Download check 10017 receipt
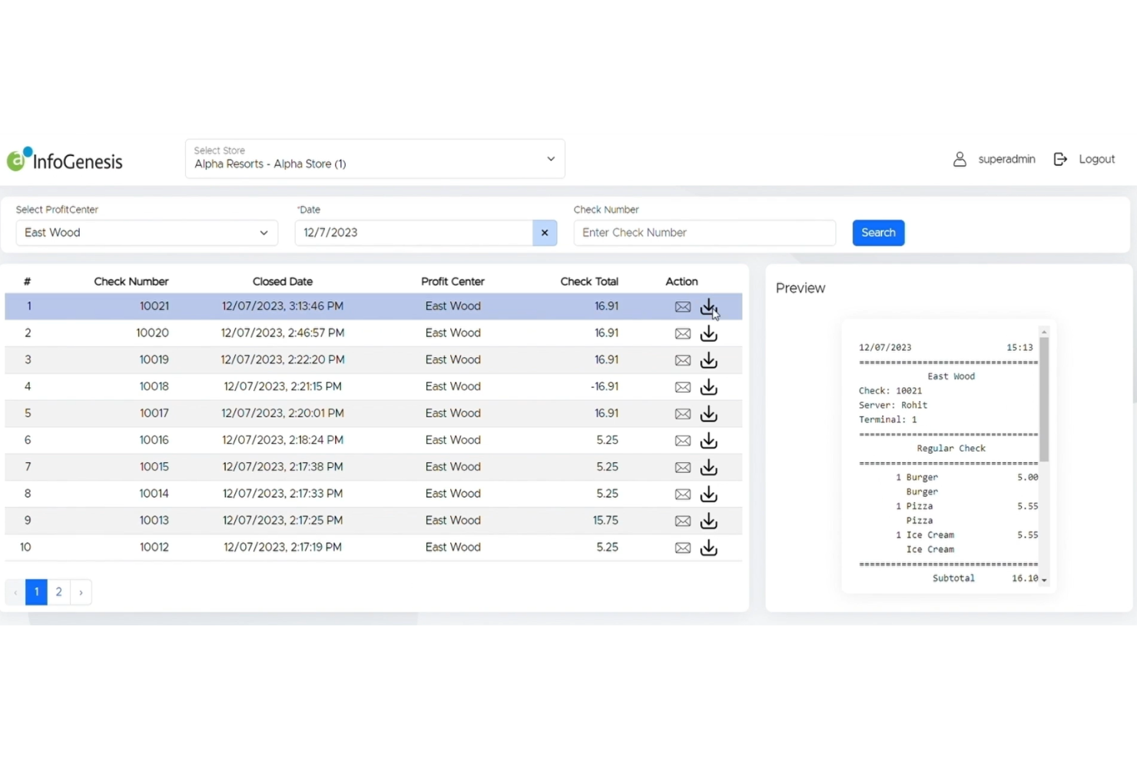This screenshot has height=758, width=1137. click(x=708, y=414)
